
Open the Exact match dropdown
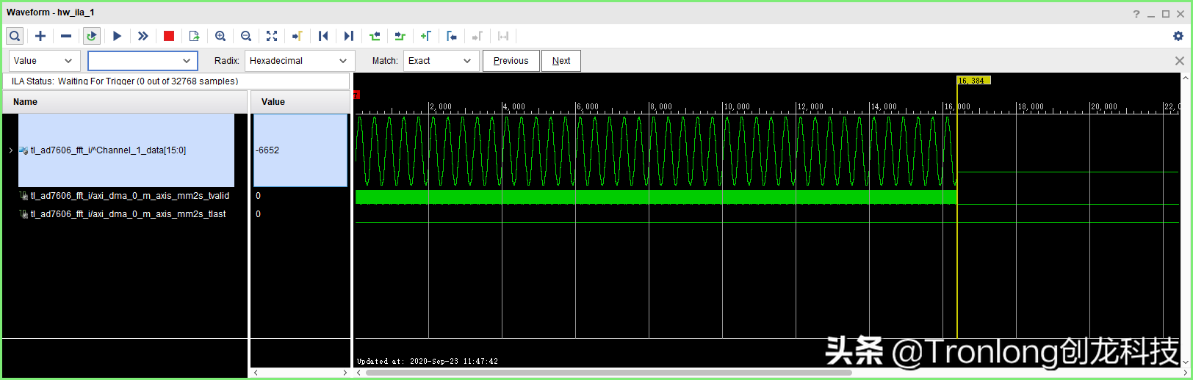coord(441,61)
